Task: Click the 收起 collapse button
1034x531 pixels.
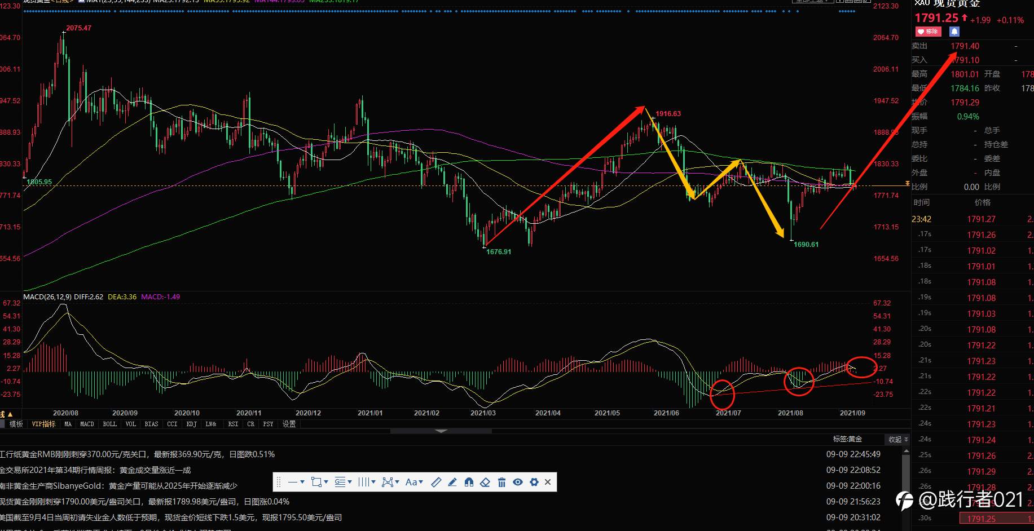Action: [898, 439]
